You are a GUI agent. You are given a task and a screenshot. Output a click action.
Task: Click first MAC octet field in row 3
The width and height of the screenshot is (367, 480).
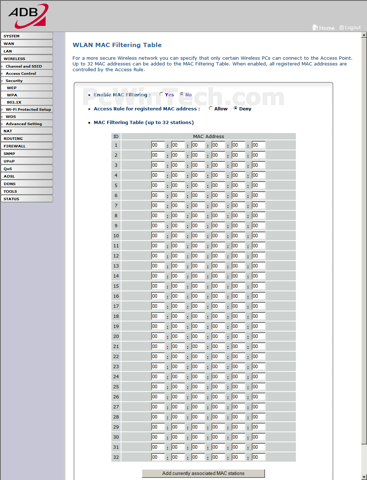pos(158,165)
